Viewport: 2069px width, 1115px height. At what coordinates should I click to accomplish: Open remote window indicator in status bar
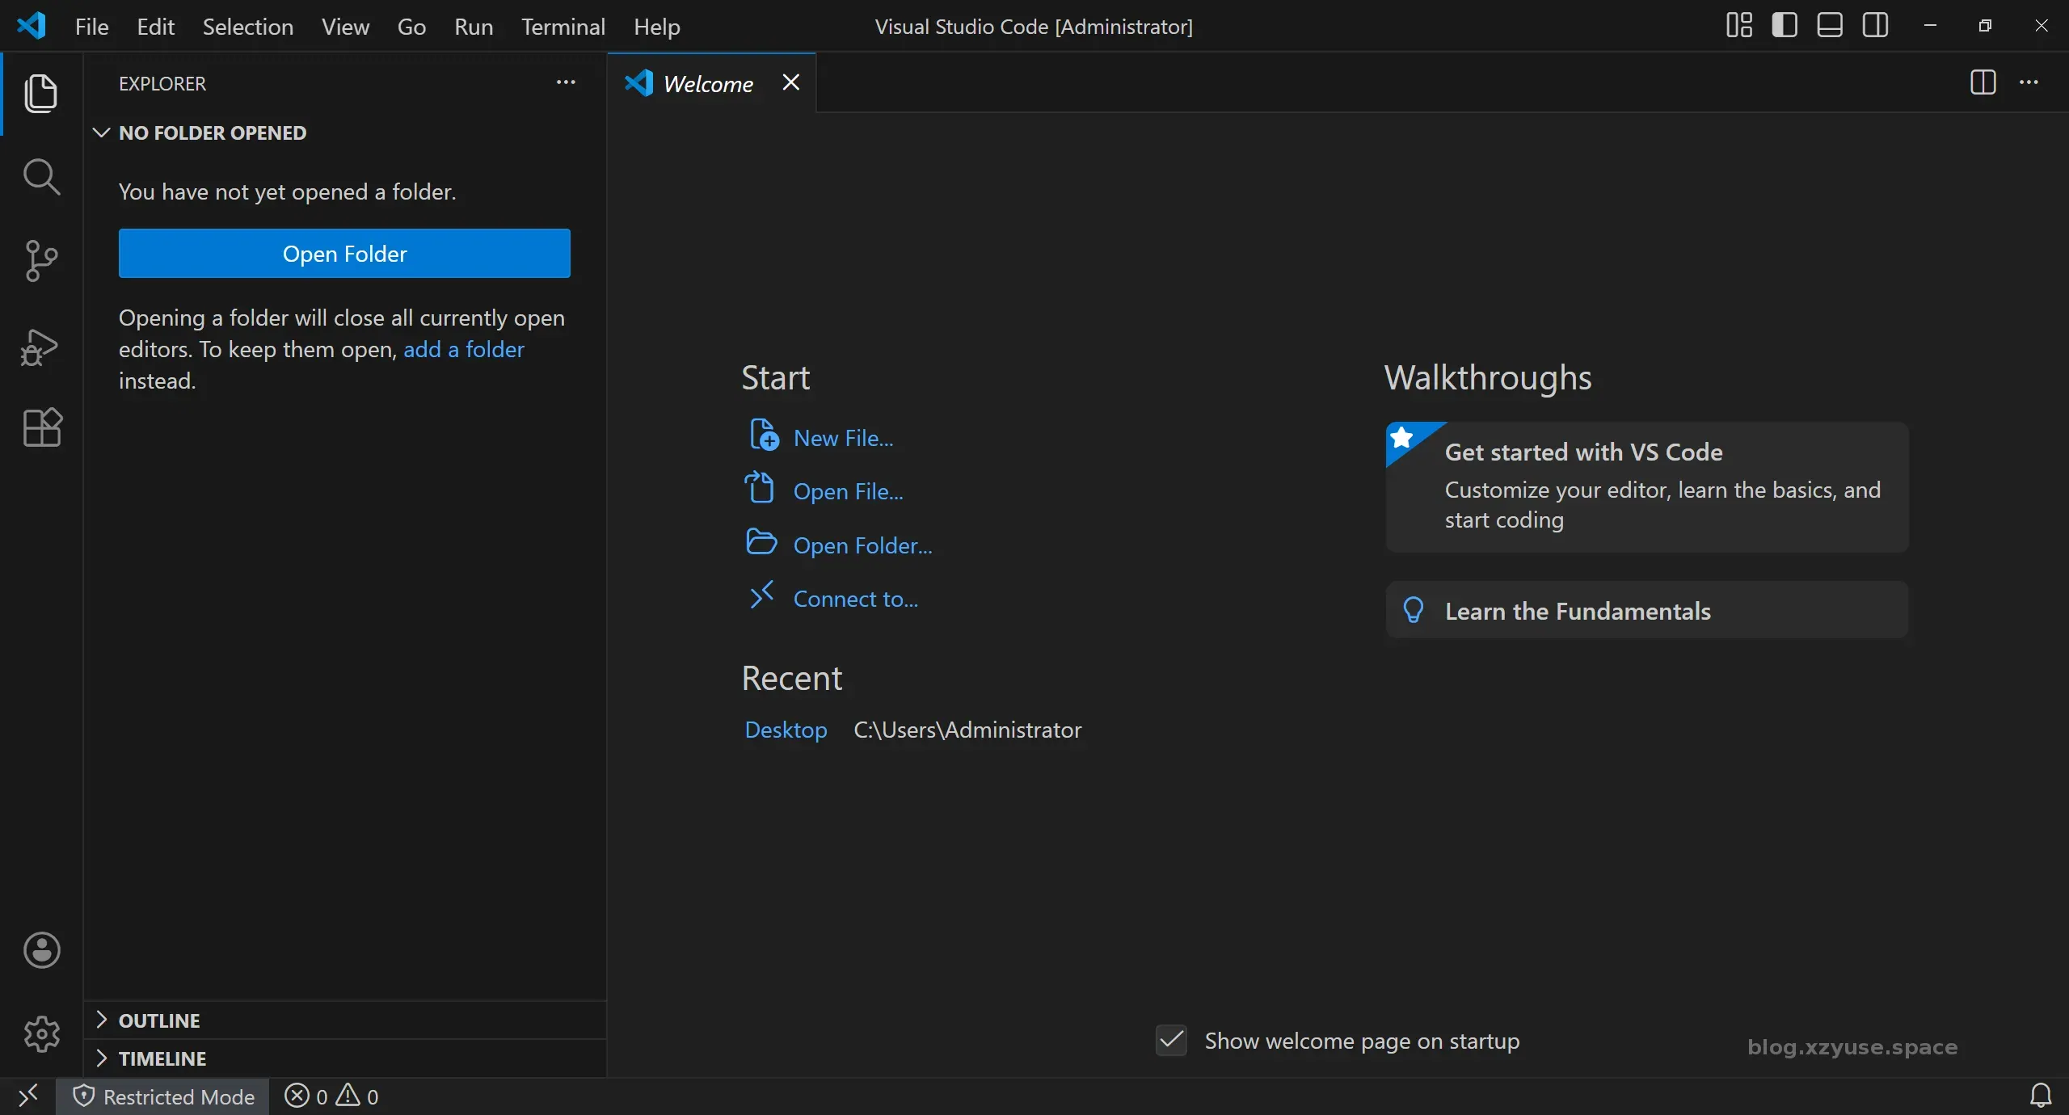click(x=28, y=1096)
